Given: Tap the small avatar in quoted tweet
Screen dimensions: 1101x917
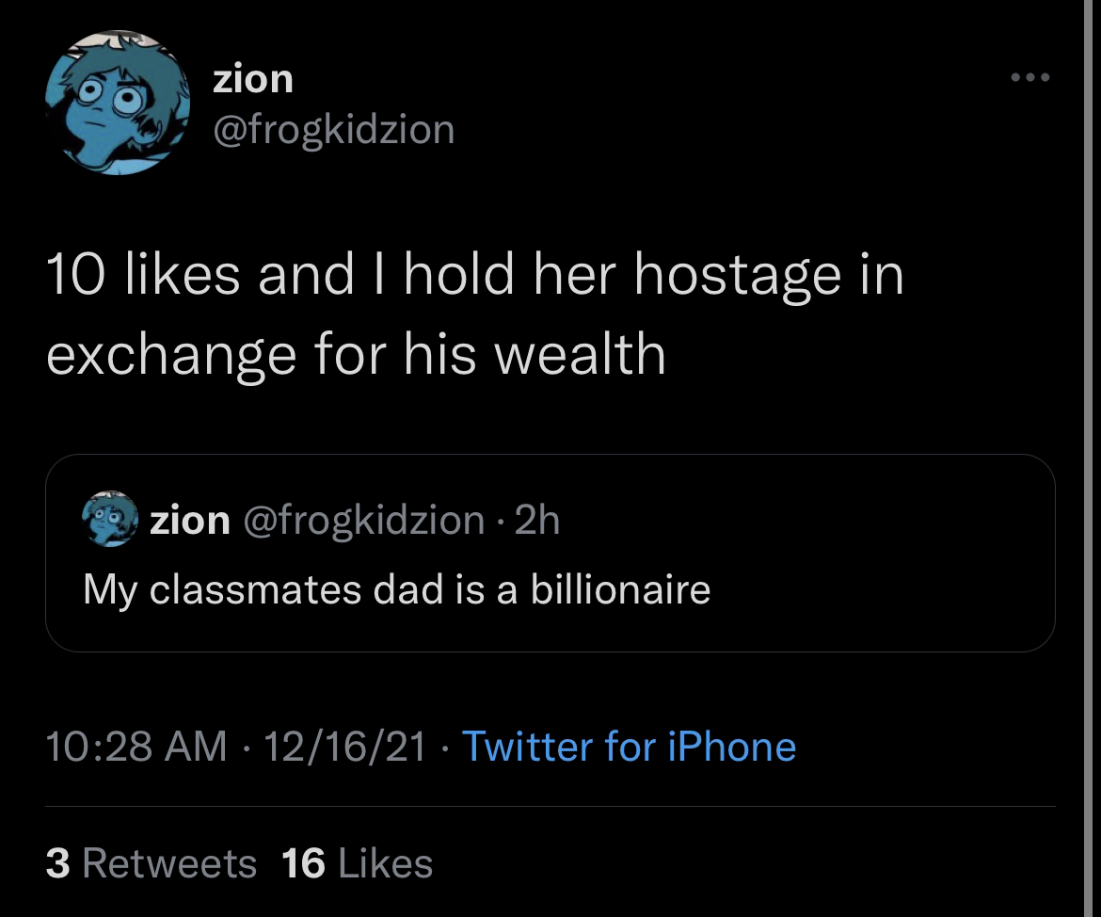Looking at the screenshot, I should coord(110,519).
